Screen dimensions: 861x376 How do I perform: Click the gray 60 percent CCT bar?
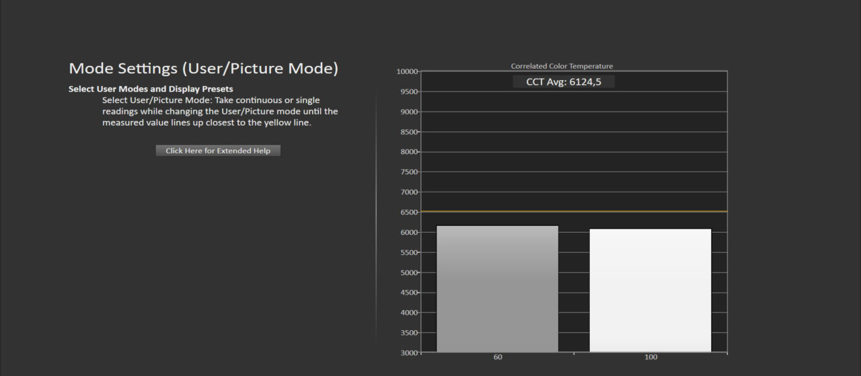(x=497, y=288)
